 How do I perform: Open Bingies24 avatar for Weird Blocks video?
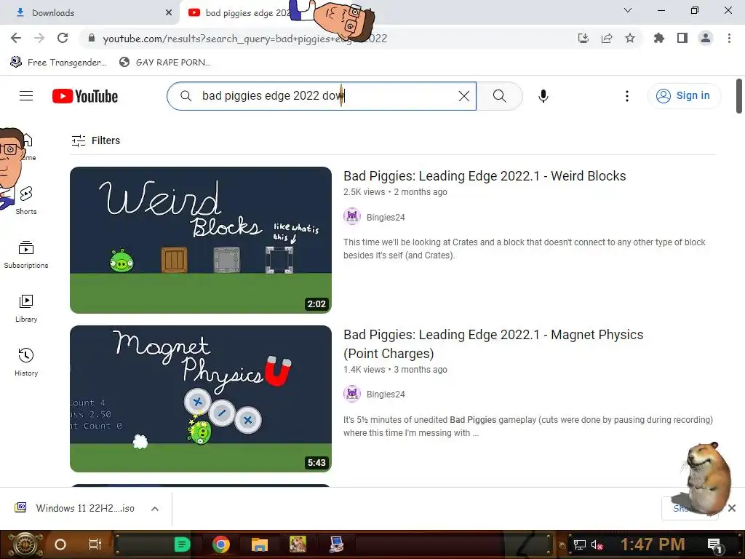click(x=352, y=217)
